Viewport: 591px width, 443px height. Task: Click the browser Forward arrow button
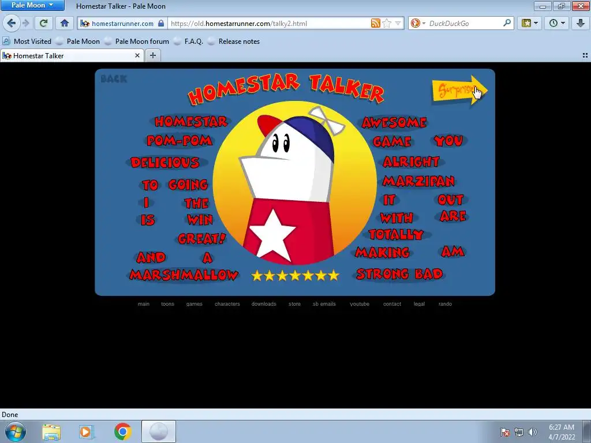coord(26,23)
